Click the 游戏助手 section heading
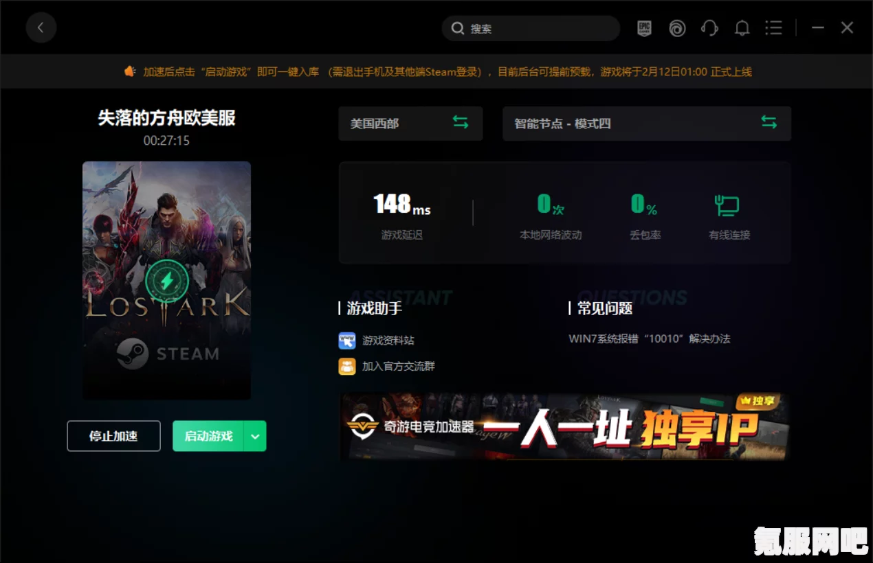 pyautogui.click(x=374, y=308)
